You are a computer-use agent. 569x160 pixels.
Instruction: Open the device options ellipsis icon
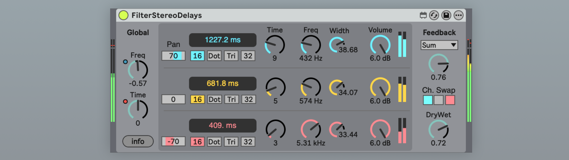pos(458,15)
